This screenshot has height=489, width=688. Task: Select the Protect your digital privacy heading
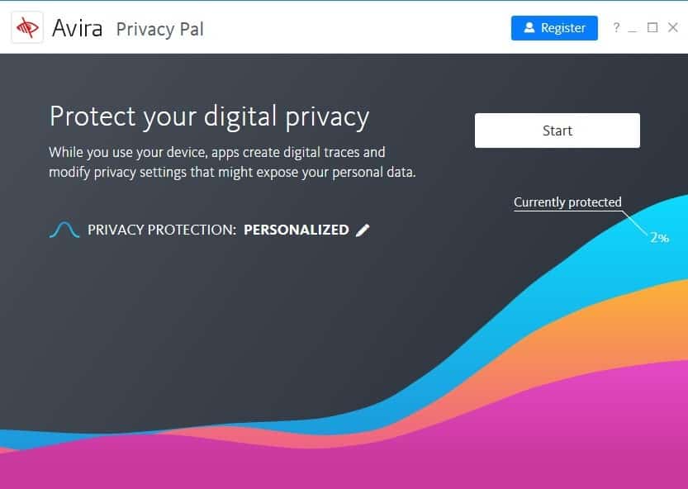(209, 116)
